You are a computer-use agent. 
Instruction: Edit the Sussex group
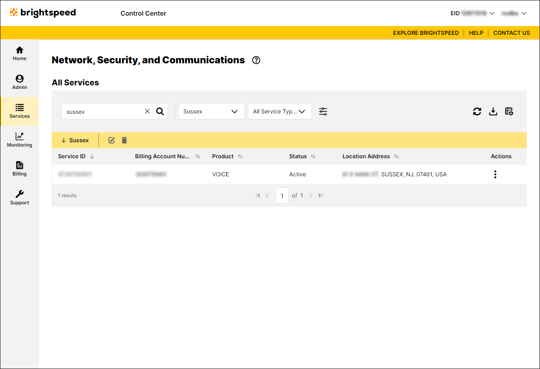point(112,140)
